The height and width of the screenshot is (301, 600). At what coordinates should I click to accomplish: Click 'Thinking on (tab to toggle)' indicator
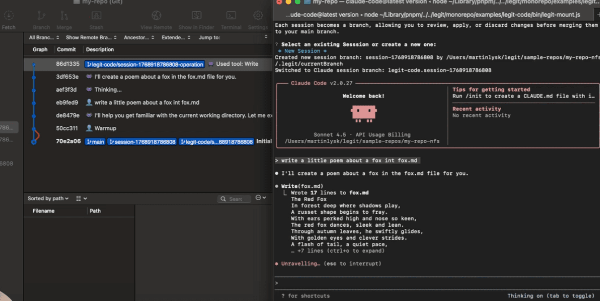pos(551,296)
